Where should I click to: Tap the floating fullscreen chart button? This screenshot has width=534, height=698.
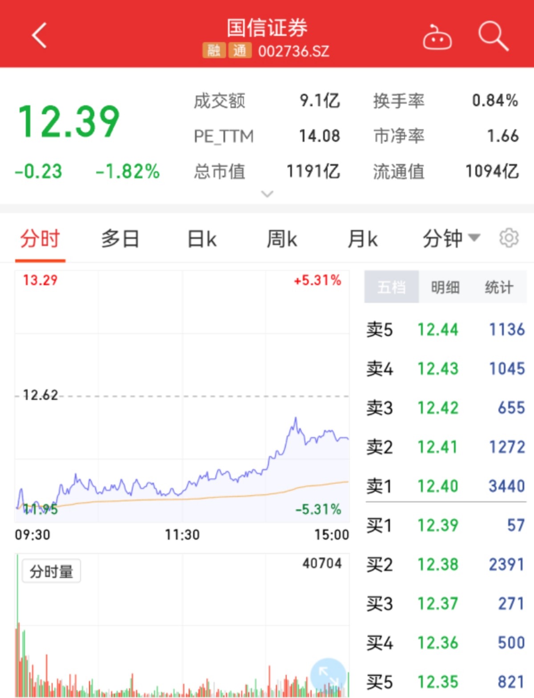tap(328, 676)
